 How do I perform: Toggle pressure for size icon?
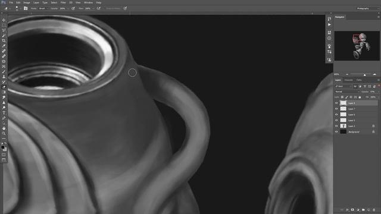tap(125, 8)
